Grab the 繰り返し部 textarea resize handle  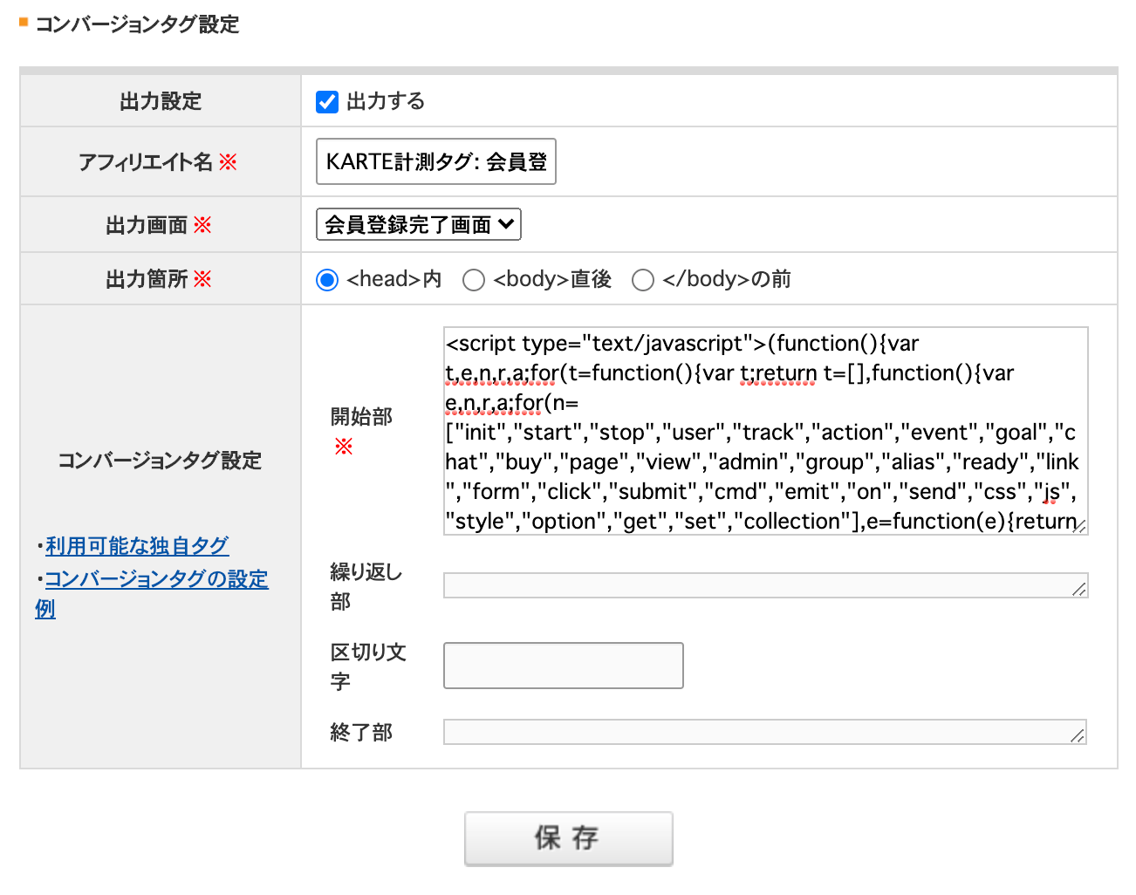(1079, 590)
